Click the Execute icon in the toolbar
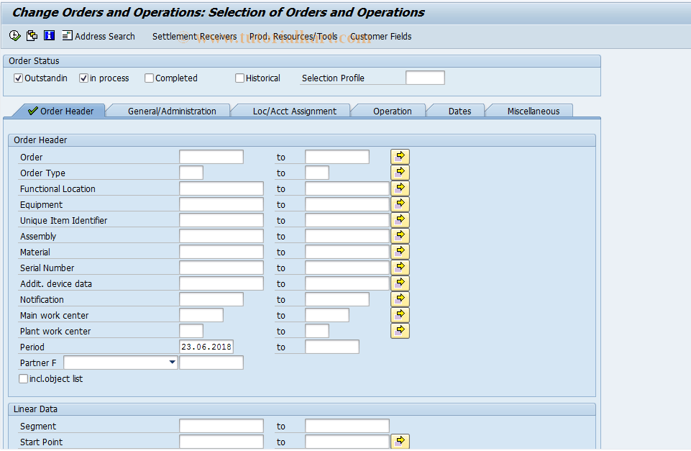The height and width of the screenshot is (451, 691). click(14, 35)
